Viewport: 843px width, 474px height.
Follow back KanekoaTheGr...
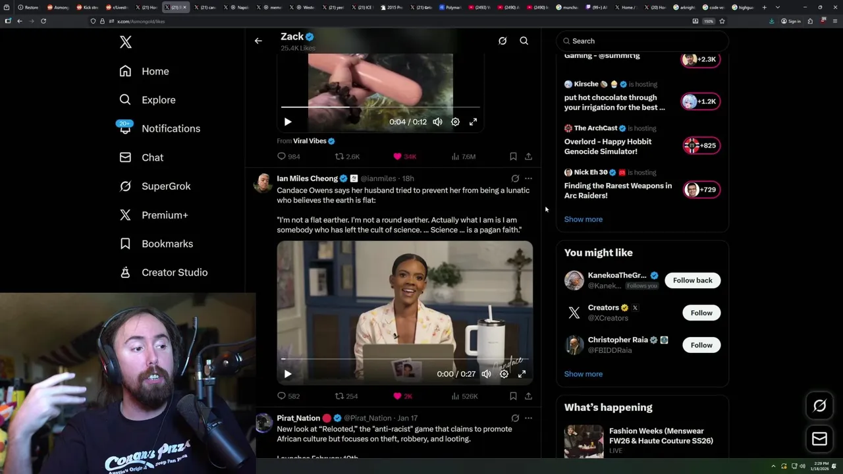[x=692, y=280]
